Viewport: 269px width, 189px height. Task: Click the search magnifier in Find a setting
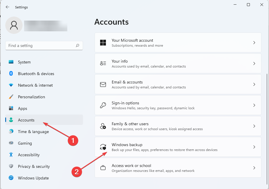click(77, 46)
